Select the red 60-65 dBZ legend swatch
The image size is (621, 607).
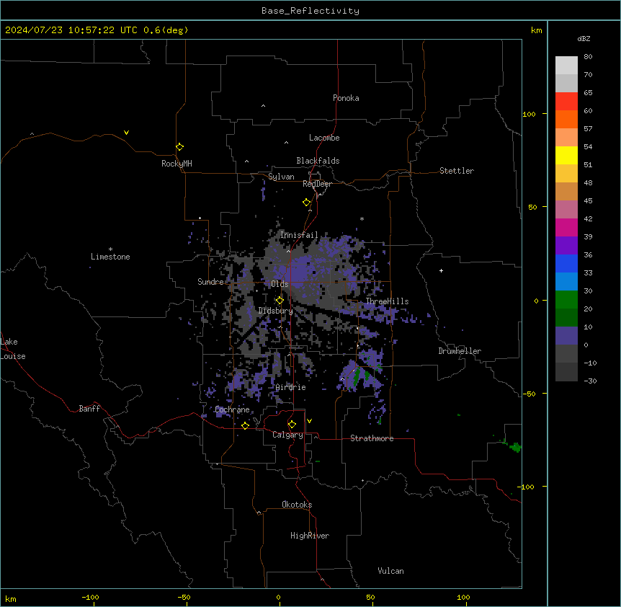click(566, 102)
